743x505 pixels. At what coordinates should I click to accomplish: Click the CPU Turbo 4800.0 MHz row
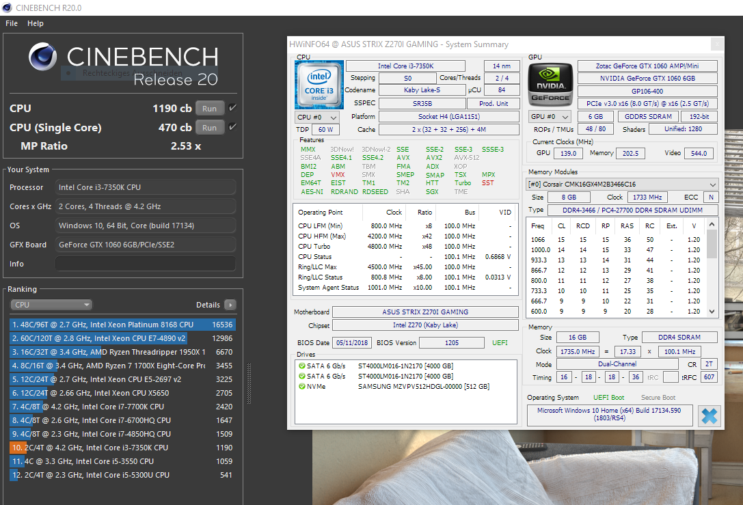405,246
